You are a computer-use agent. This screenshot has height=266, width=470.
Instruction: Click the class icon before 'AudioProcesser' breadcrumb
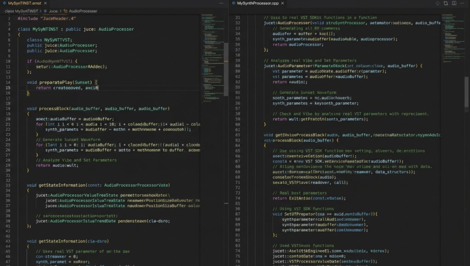[65, 11]
